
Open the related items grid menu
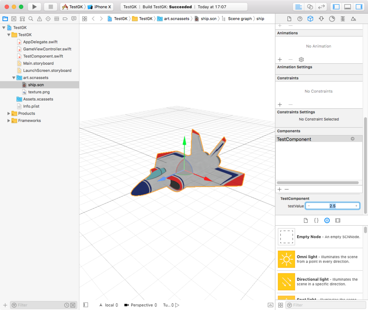pos(85,19)
